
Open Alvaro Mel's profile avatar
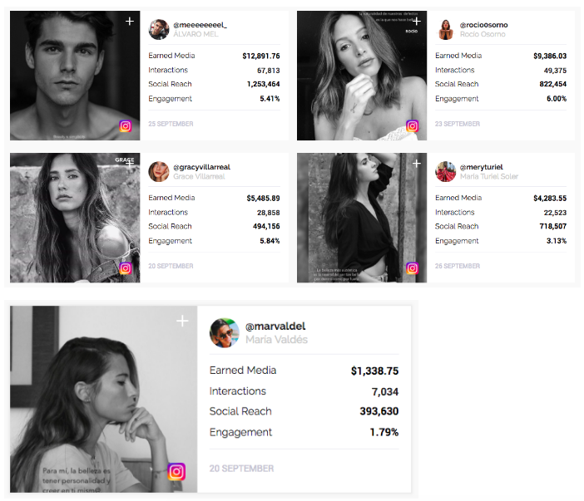[158, 29]
